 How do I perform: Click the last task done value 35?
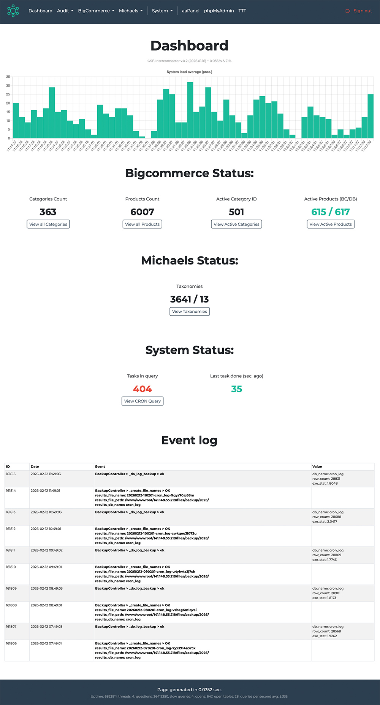point(236,389)
